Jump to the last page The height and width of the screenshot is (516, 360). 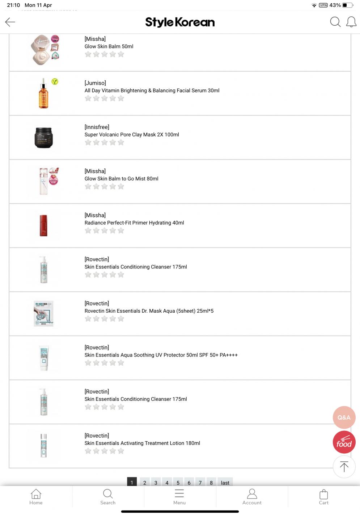click(225, 482)
